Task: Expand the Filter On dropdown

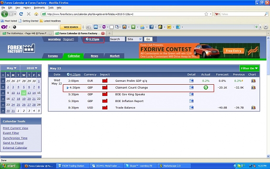Action: (249, 68)
